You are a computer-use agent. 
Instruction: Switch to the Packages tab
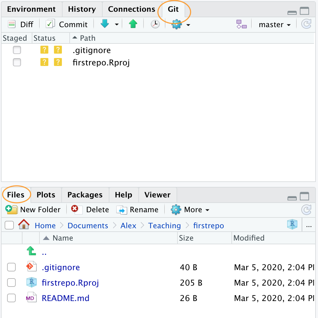coord(85,195)
